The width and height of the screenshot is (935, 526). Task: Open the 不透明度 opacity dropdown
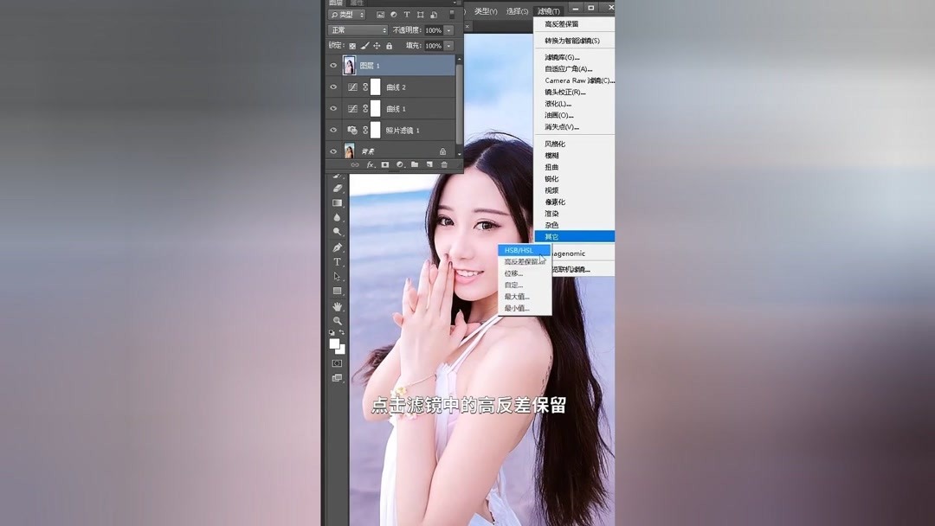pyautogui.click(x=448, y=29)
